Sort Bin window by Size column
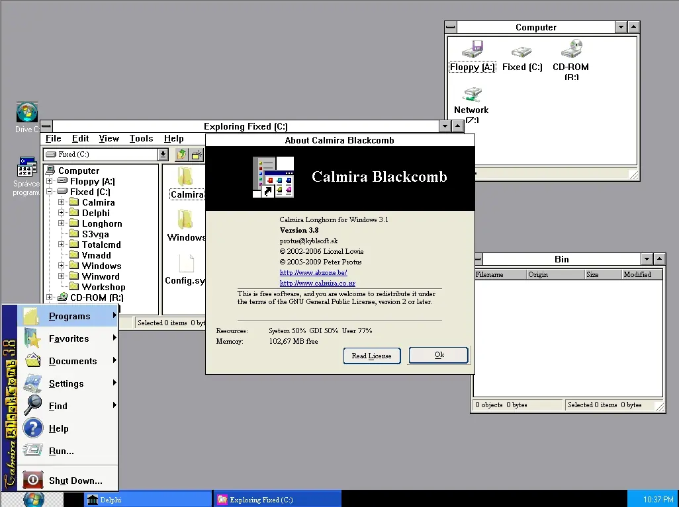Image resolution: width=679 pixels, height=507 pixels. coord(603,274)
